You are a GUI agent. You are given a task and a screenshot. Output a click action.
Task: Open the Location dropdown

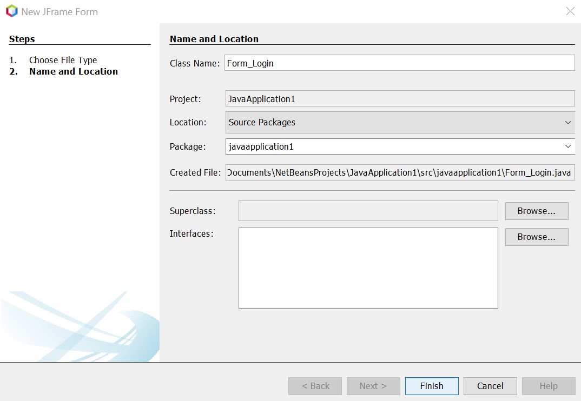400,122
